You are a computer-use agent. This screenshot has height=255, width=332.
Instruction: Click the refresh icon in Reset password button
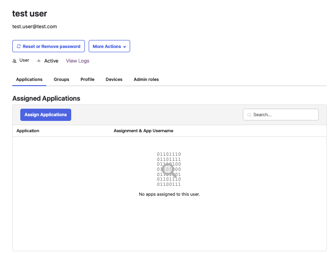pos(18,47)
